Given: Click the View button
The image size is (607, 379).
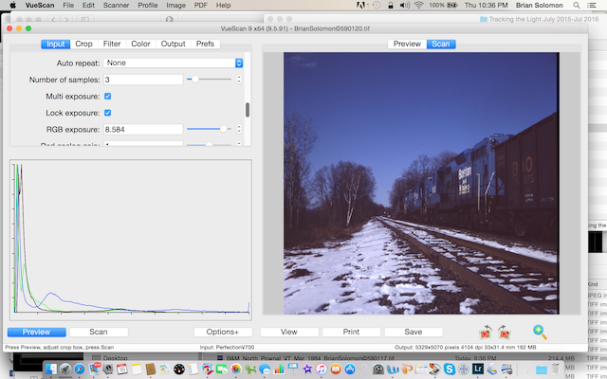Looking at the screenshot, I should coord(289,333).
